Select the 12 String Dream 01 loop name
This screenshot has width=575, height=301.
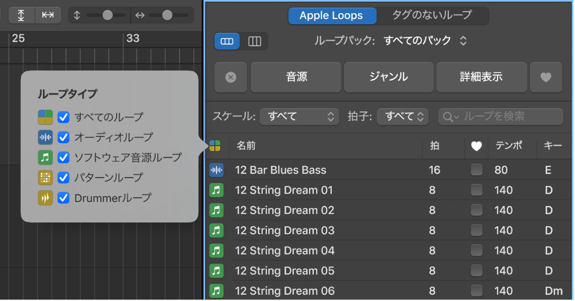click(284, 191)
